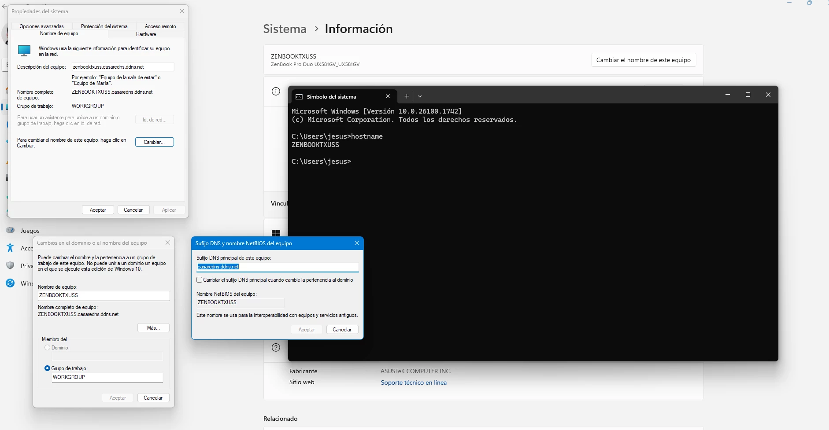Close the Propiedades del sistema dialog
Viewport: 829px width, 430px height.
click(x=182, y=11)
